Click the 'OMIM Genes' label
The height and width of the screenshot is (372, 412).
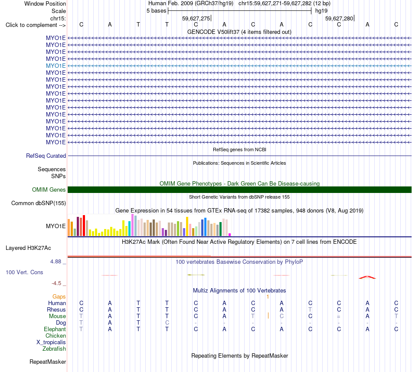pyautogui.click(x=49, y=189)
